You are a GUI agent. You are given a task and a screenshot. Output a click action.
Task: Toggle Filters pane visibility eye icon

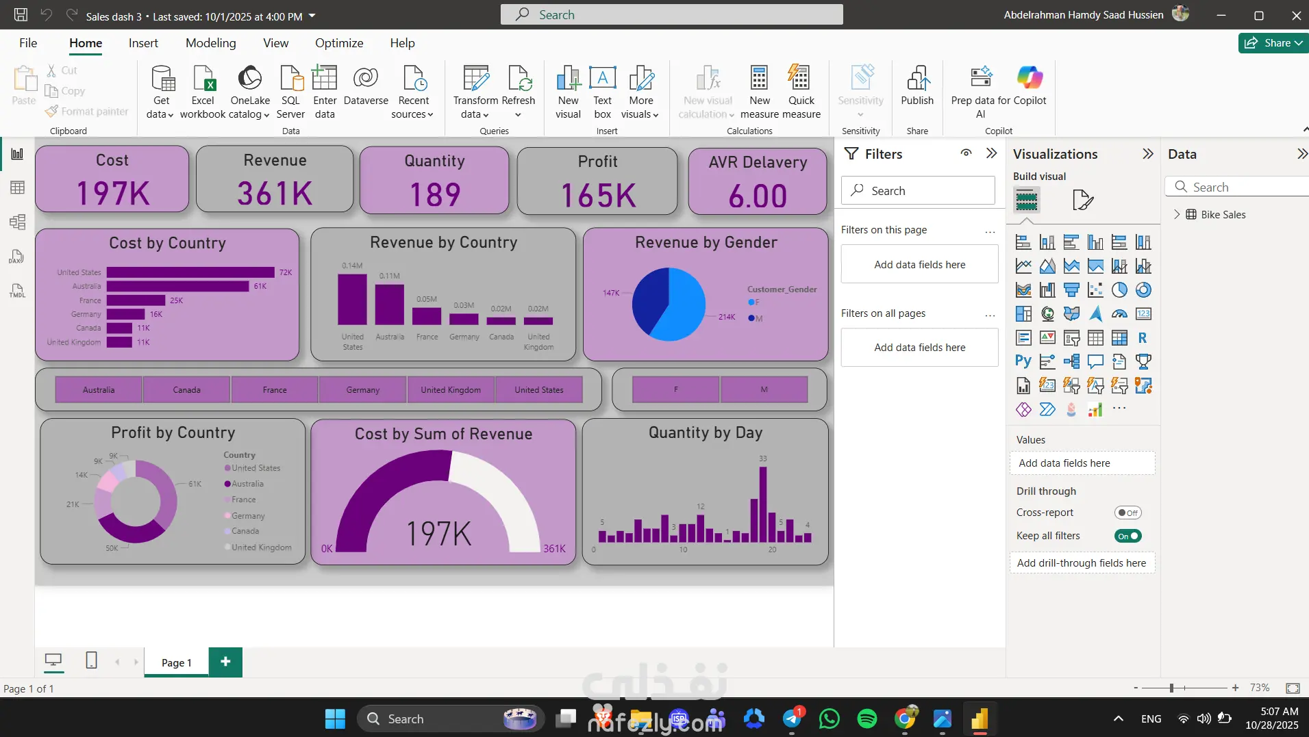[966, 153]
